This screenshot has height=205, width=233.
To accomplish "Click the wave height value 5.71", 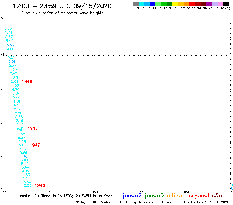I will (x=9, y=32).
